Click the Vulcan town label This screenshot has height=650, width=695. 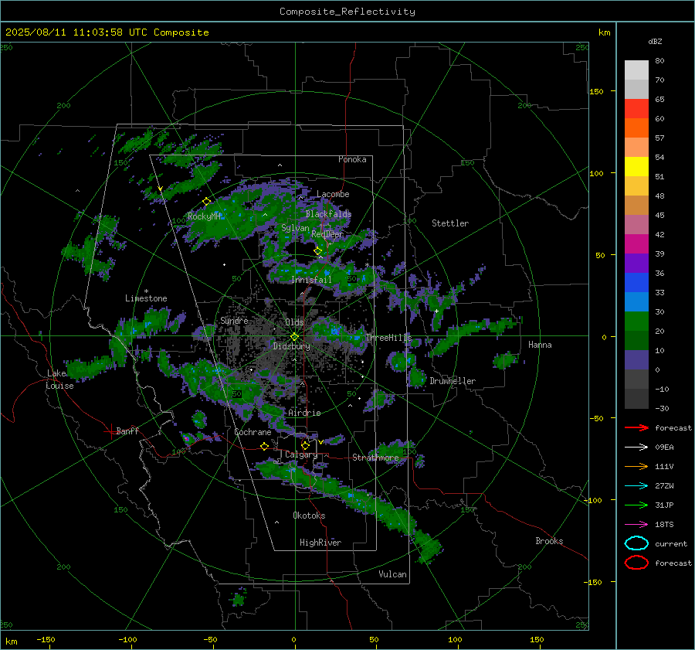(392, 574)
